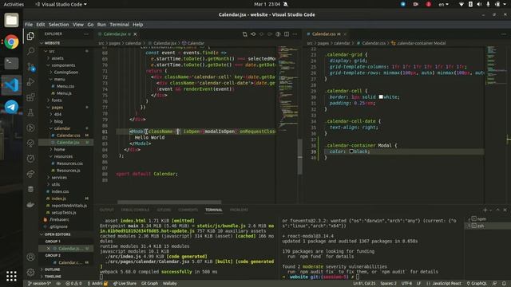Click the split editor right icon
Viewport: 511px width, 287px height.
tap(287, 33)
